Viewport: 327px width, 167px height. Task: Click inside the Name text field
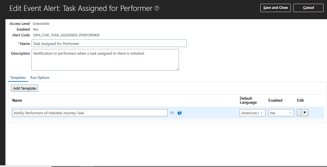pyautogui.click(x=109, y=43)
